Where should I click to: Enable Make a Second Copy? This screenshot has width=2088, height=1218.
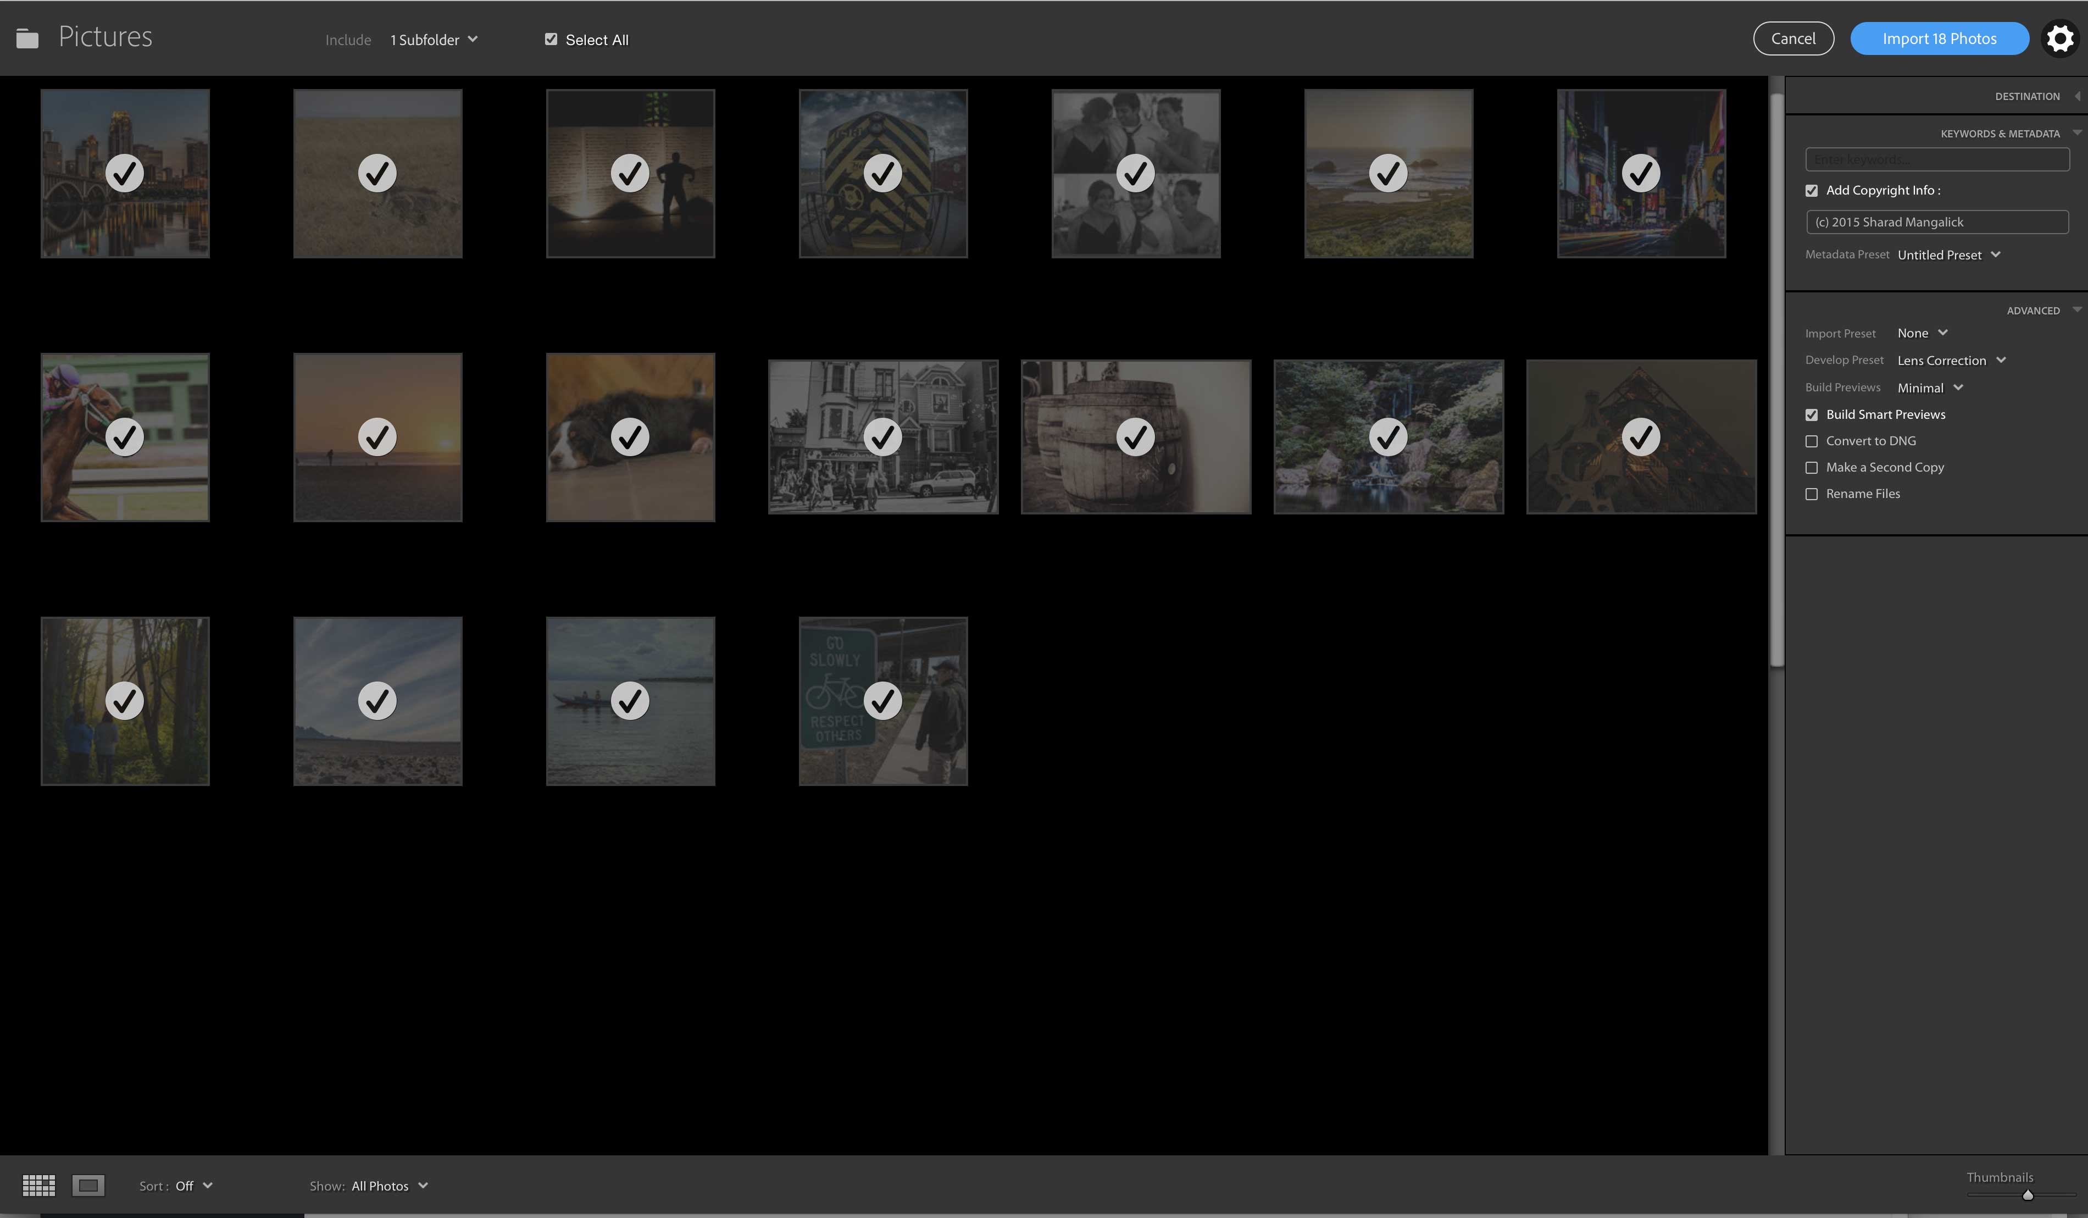[x=1811, y=468]
